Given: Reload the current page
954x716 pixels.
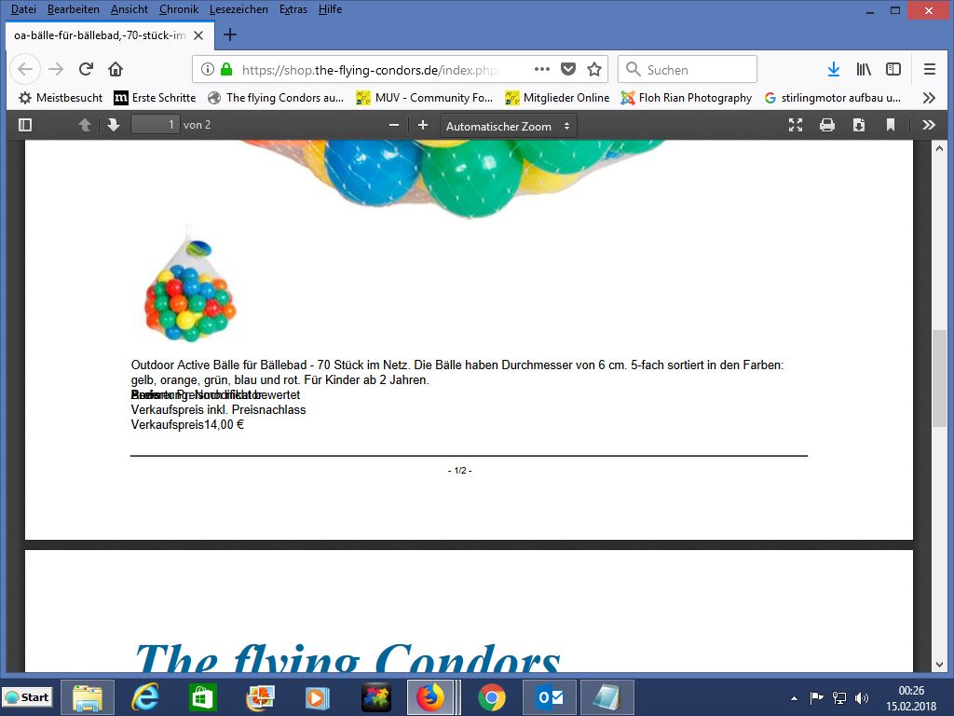Looking at the screenshot, I should click(86, 69).
